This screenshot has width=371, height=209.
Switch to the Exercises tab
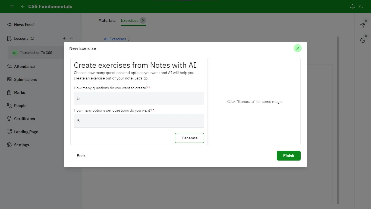pos(130,20)
